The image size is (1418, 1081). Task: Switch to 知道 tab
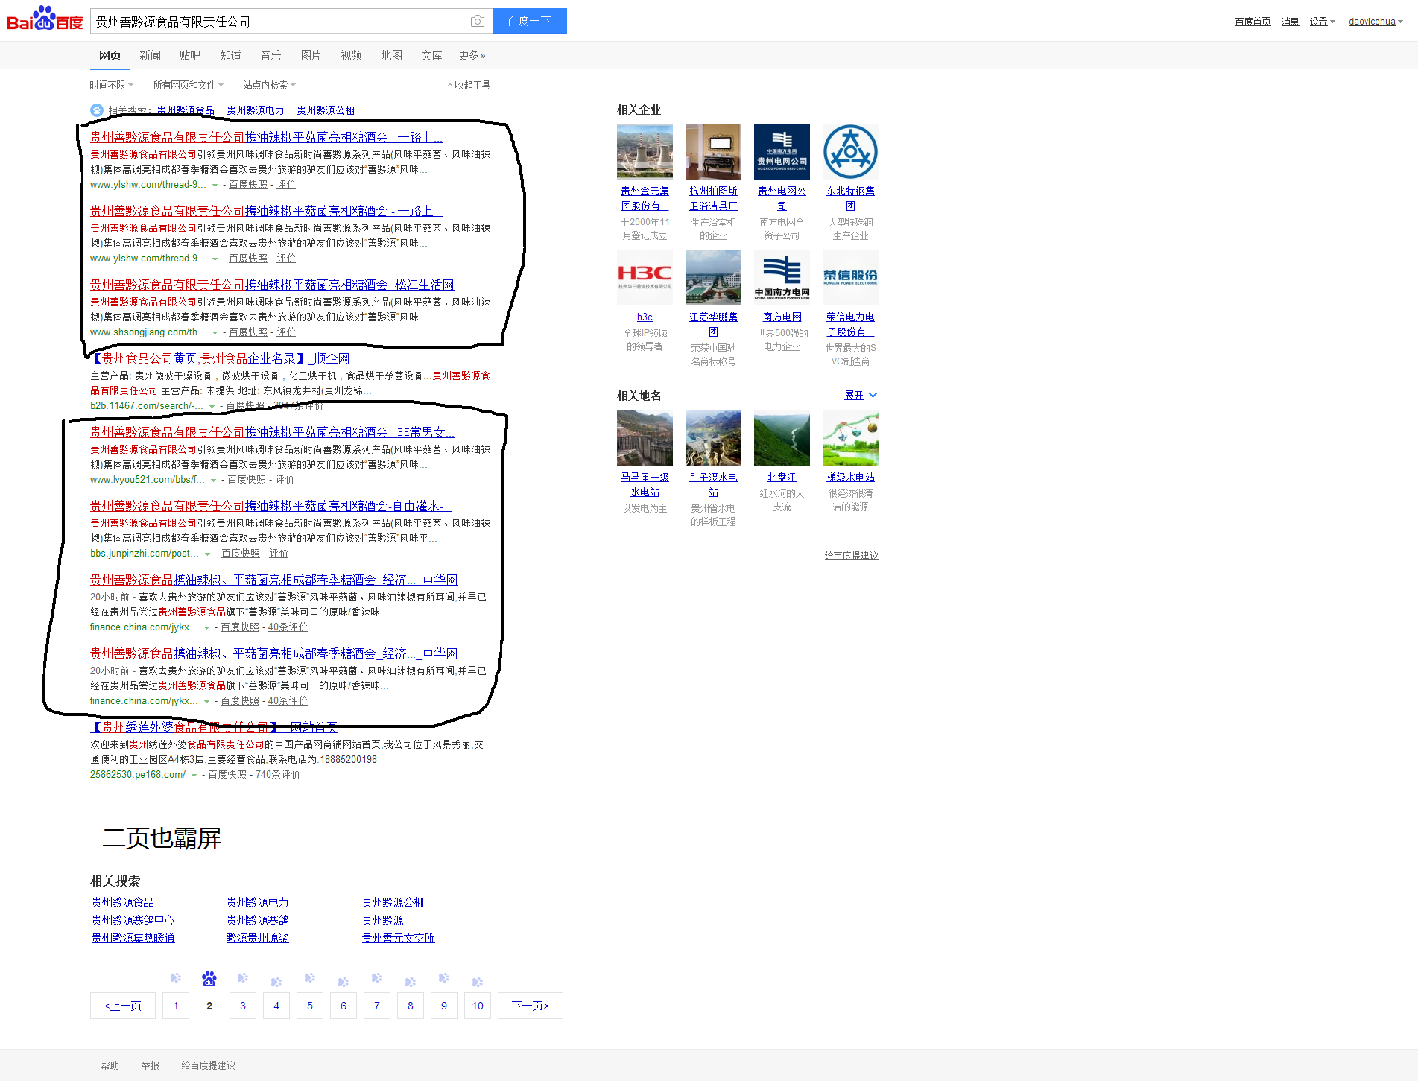(230, 55)
